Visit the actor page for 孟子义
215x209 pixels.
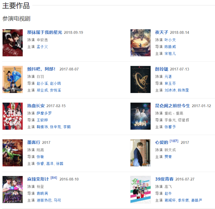42,47
